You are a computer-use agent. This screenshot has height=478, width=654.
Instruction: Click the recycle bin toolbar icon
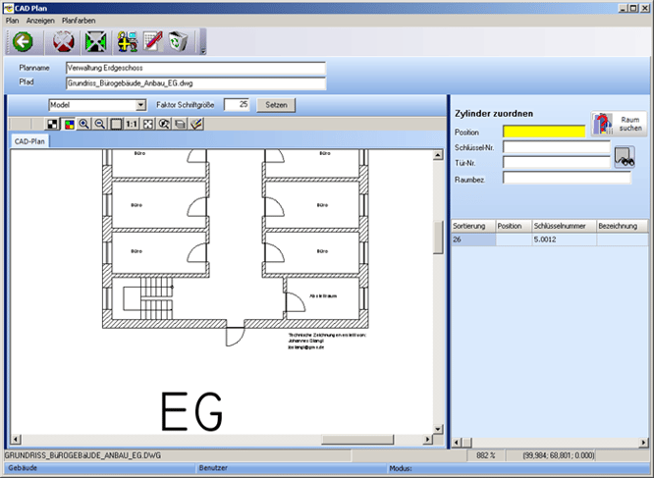[178, 41]
